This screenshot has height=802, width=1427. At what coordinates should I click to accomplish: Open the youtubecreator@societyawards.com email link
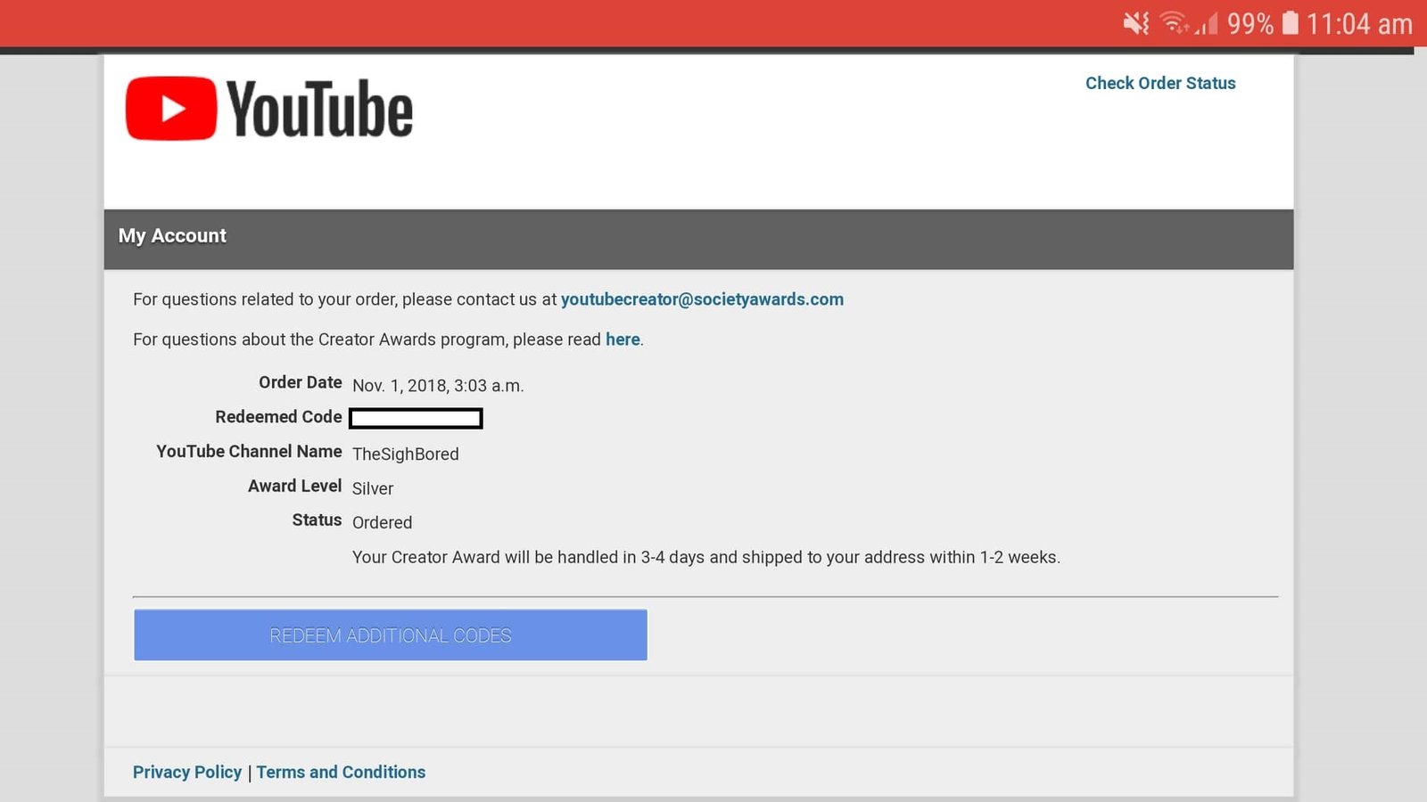(x=702, y=299)
